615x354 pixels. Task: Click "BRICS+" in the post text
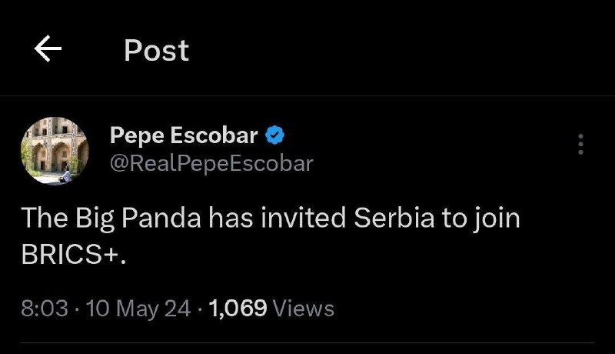[x=72, y=256]
